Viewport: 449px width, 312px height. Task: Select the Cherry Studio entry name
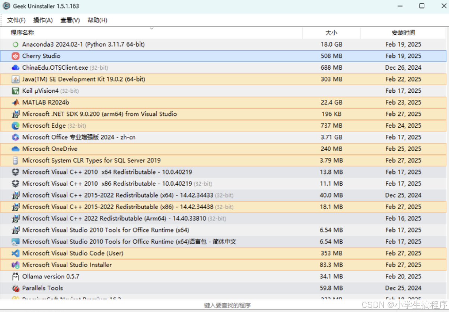click(x=41, y=56)
